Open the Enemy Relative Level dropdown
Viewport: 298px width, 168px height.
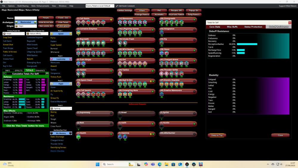tap(100, 6)
